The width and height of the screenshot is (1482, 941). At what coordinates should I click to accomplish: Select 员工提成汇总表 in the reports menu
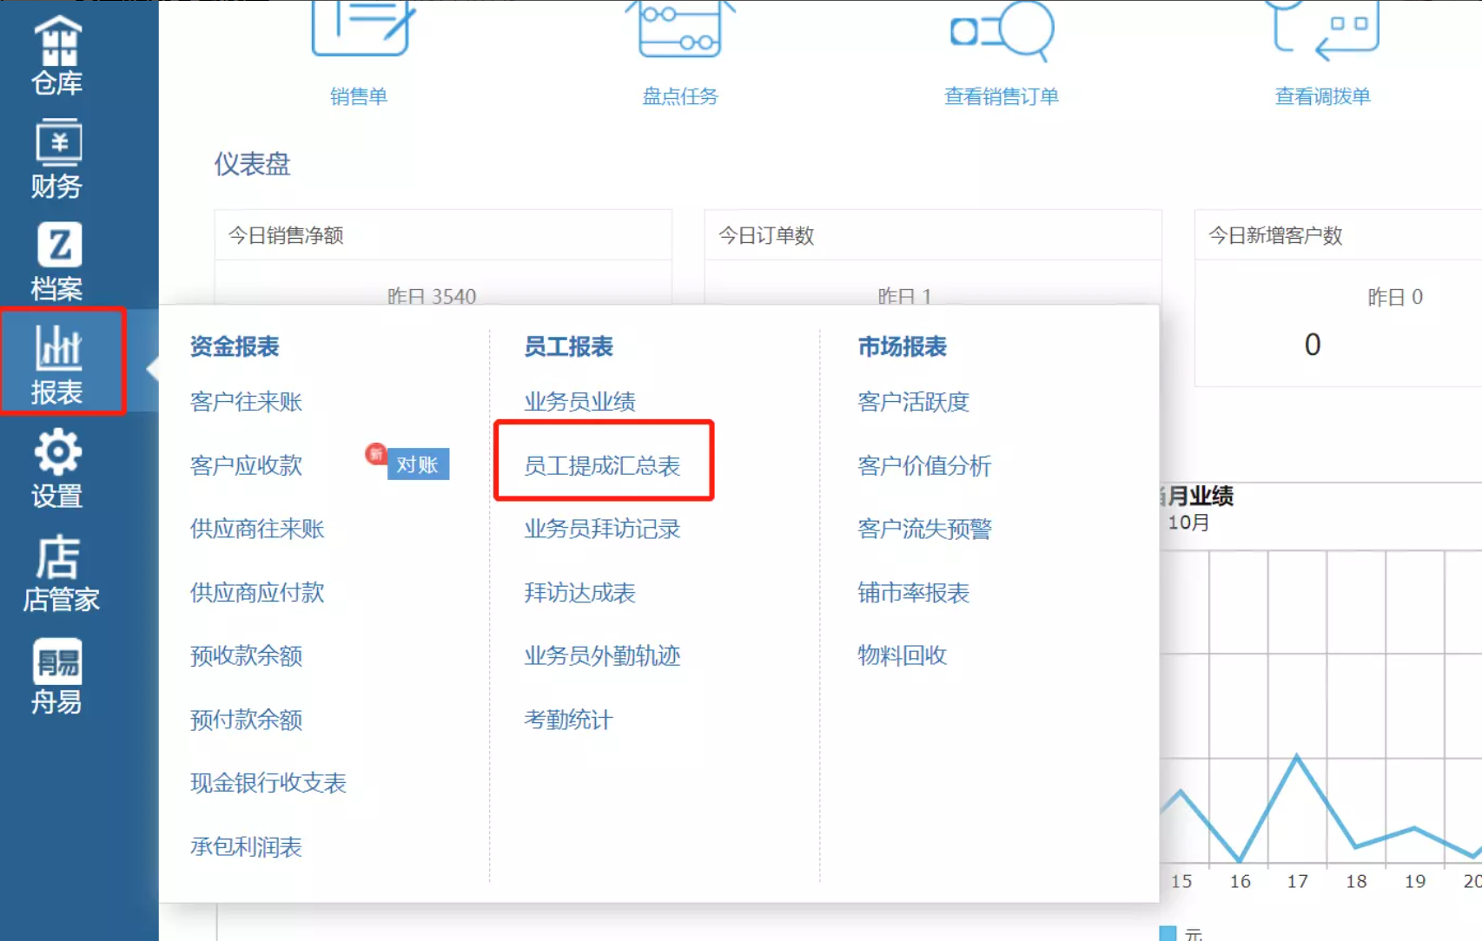(x=602, y=466)
